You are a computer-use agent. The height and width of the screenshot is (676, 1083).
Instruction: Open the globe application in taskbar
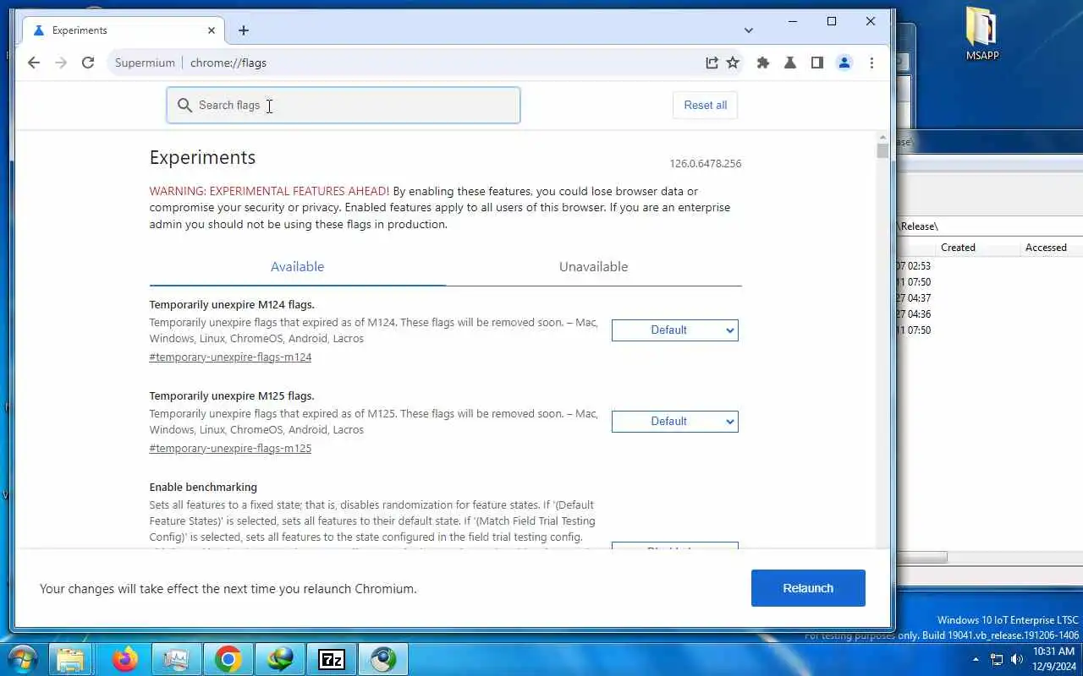279,659
